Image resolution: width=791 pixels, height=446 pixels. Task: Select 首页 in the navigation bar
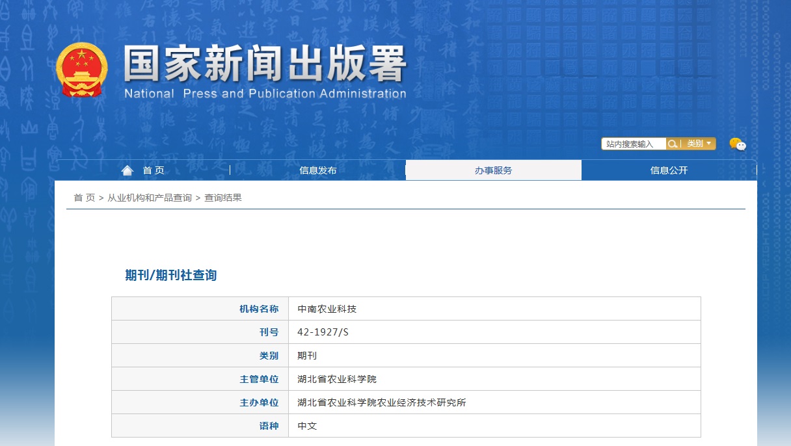pyautogui.click(x=154, y=170)
